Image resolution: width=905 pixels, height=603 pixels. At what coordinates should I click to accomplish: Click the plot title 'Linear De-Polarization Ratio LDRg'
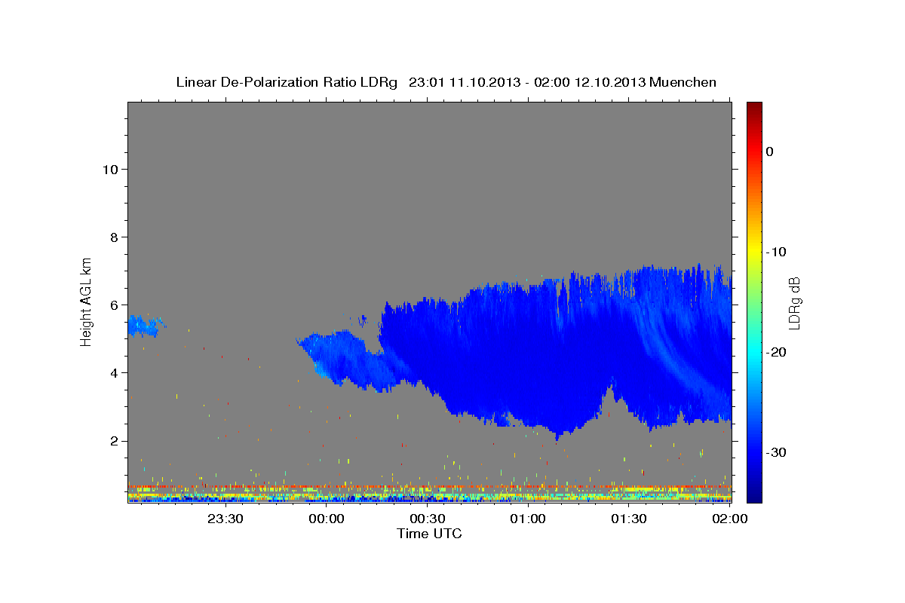tap(287, 82)
